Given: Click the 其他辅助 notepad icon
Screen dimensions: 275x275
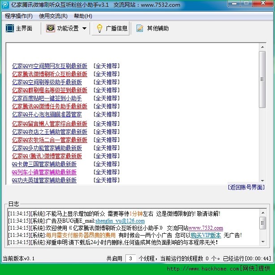Looking at the screenshot, I should 140,28.
